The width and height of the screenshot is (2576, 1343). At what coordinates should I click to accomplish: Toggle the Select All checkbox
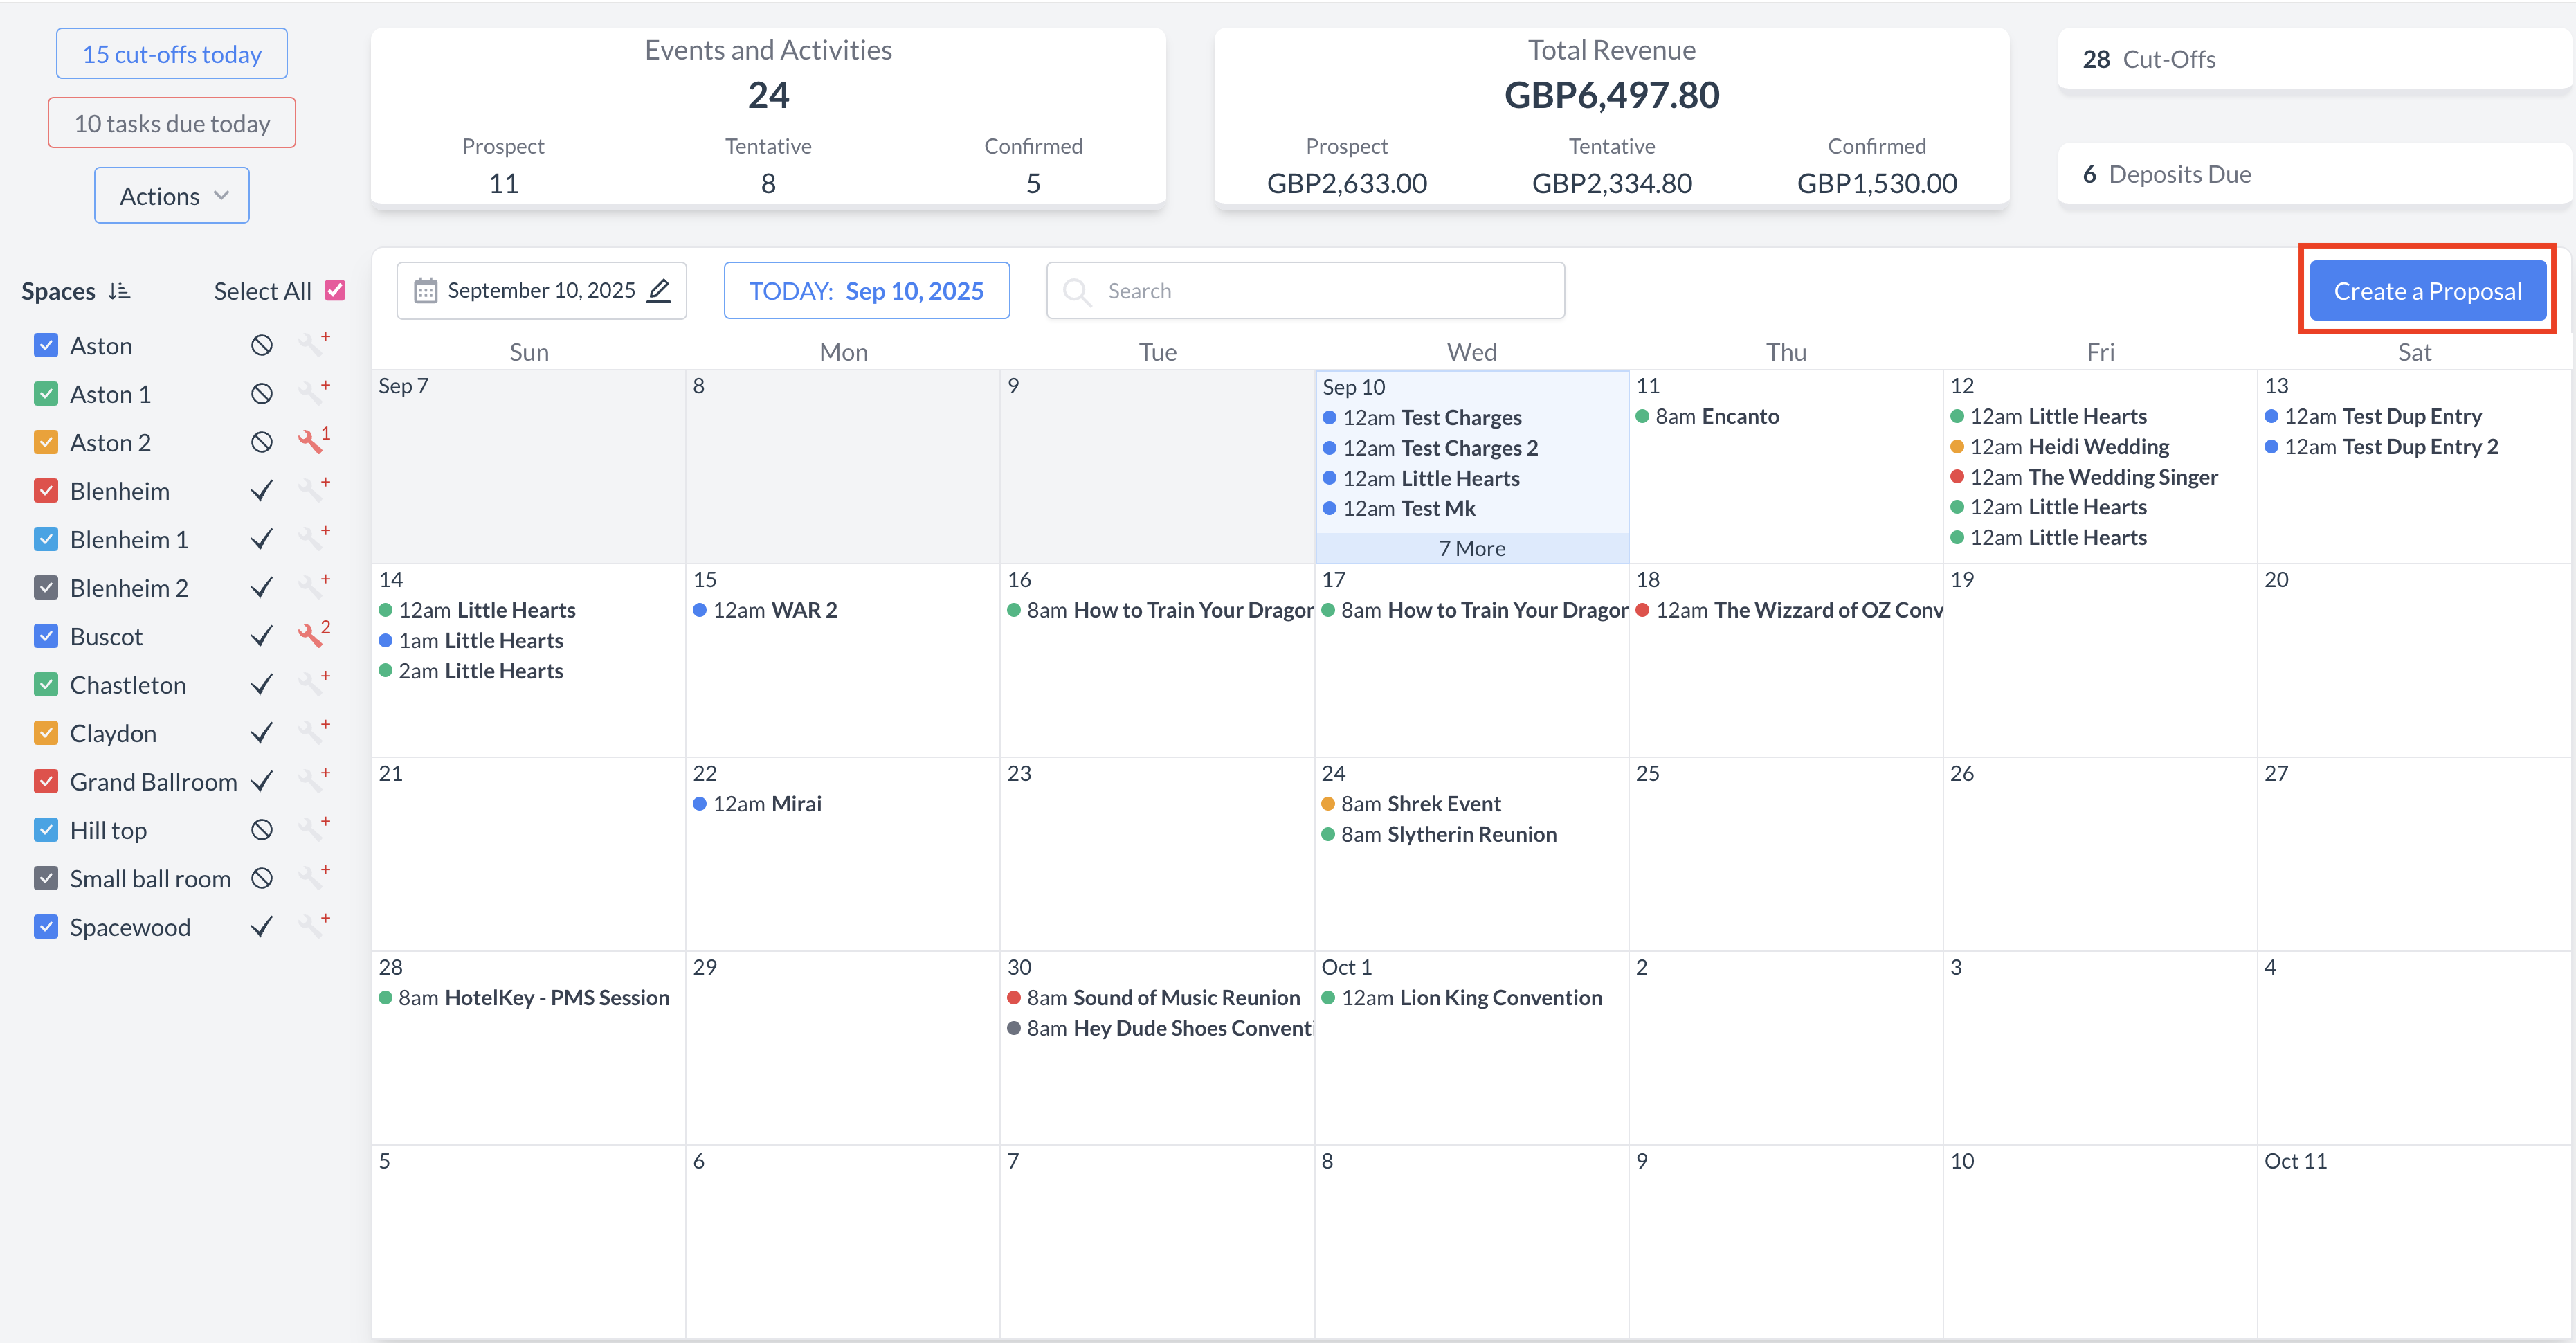coord(336,290)
